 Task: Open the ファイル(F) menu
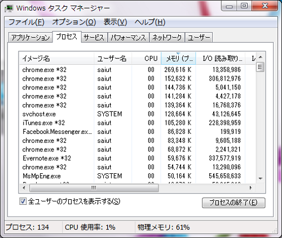click(x=27, y=22)
